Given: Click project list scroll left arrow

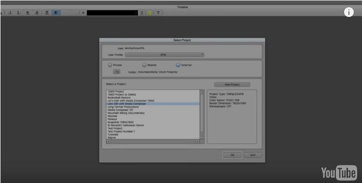Looking at the screenshot, I should tap(108, 141).
